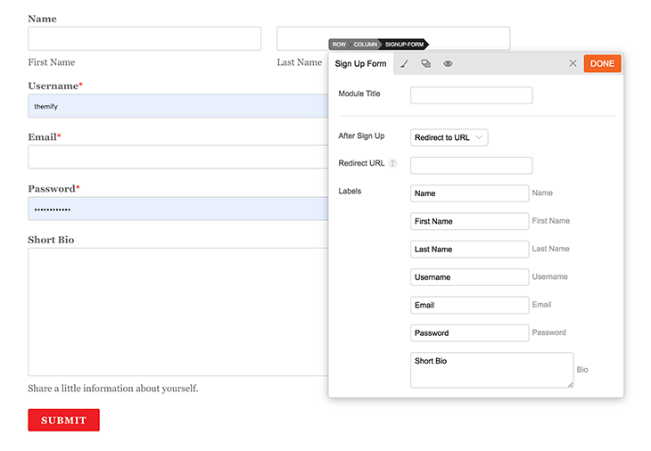
Task: Click the Redirect URL help icon
Action: click(x=392, y=163)
